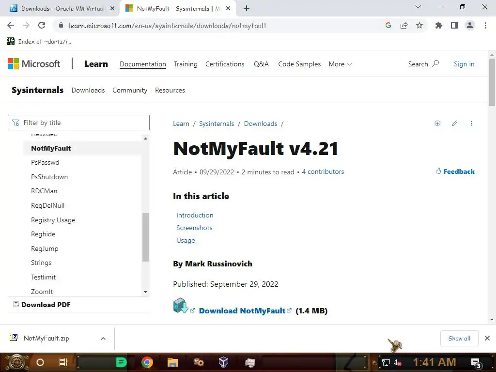Open the Chrome profile avatar
Viewport: 496px width, 372px height.
[470, 25]
